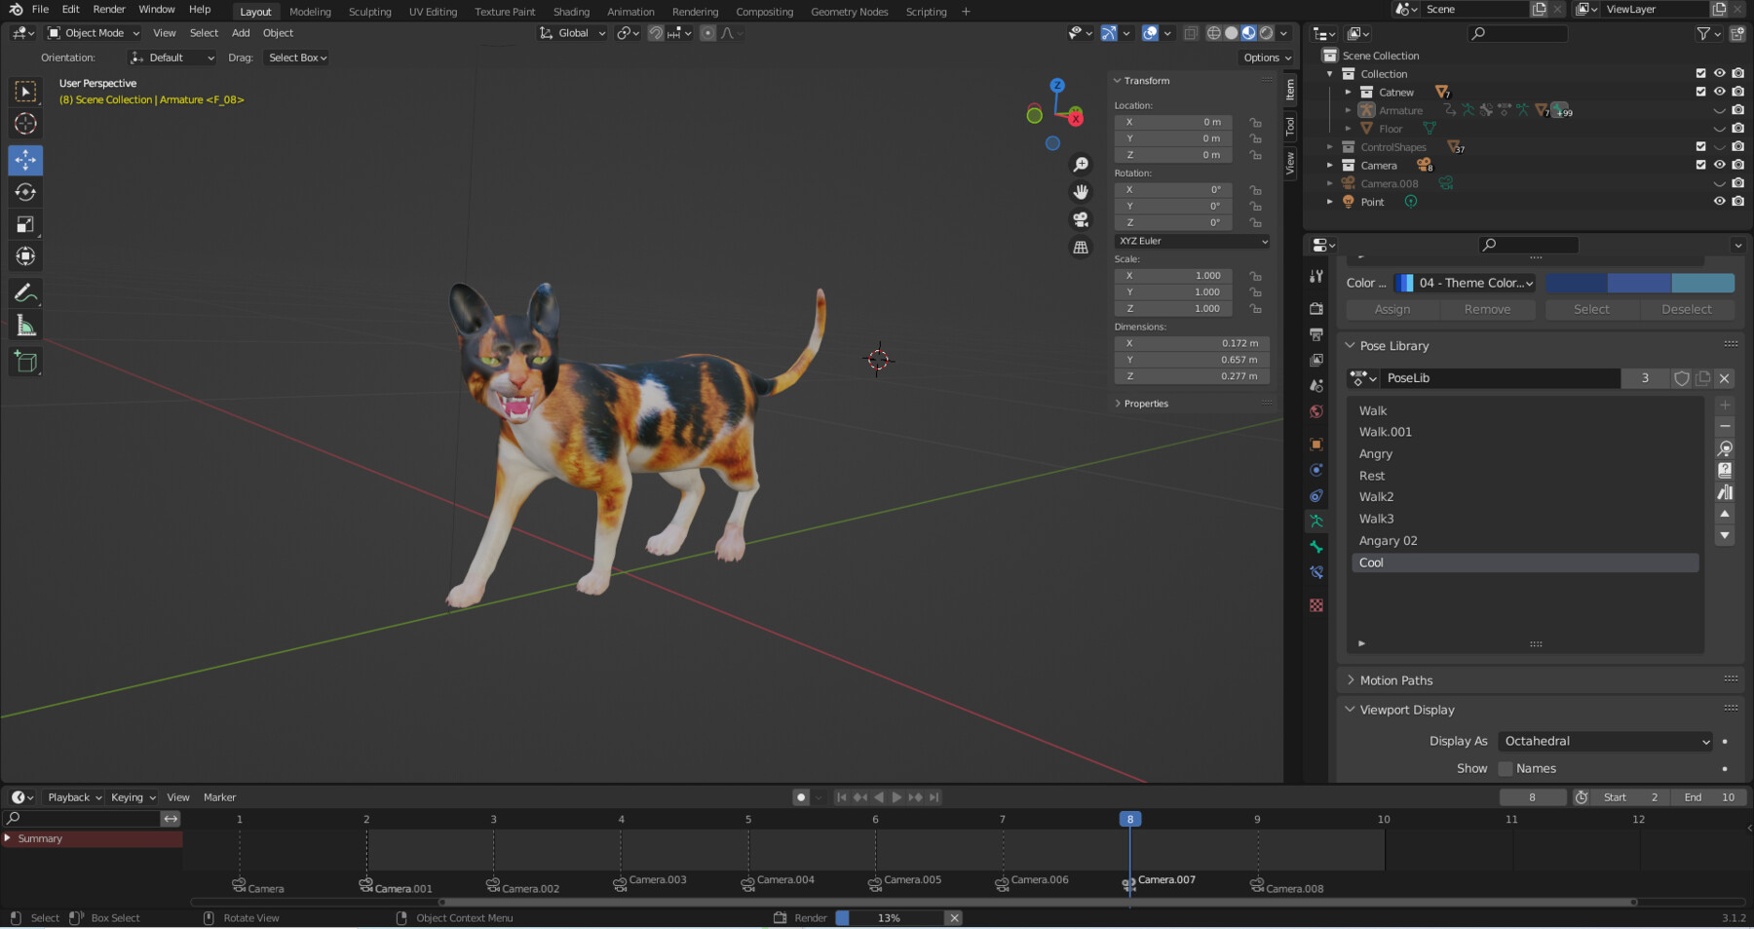Select the Measure tool
This screenshot has height=929, width=1754.
(25, 324)
